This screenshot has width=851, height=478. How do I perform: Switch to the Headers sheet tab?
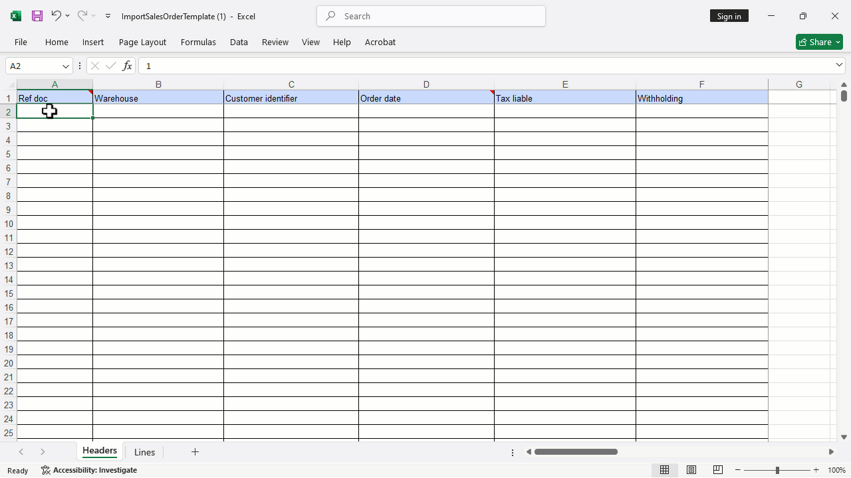(100, 451)
